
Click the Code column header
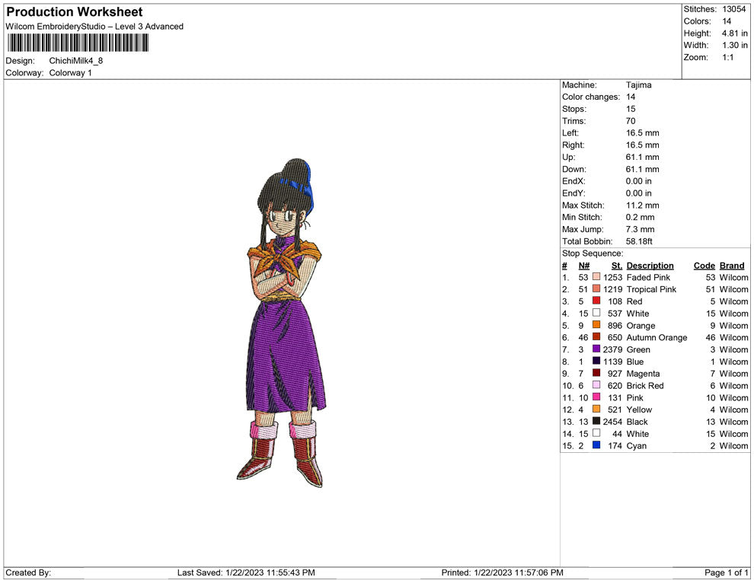[x=704, y=266]
